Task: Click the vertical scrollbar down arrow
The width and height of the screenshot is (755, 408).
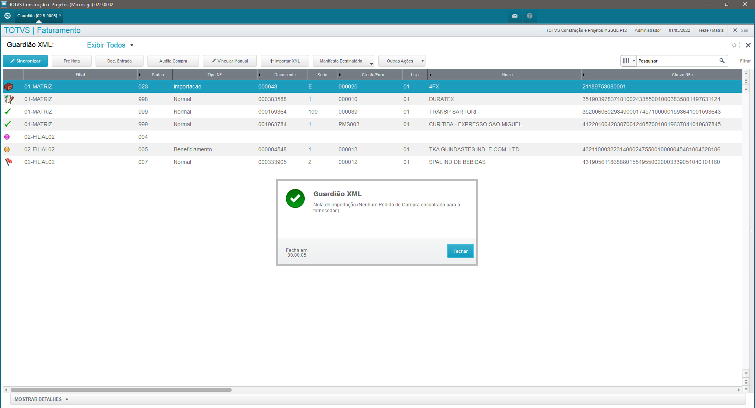Action: [746, 373]
